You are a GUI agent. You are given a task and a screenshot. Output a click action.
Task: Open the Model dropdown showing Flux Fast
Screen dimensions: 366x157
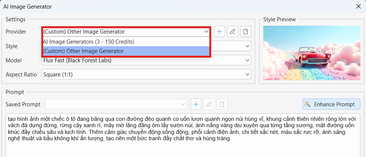(x=146, y=60)
